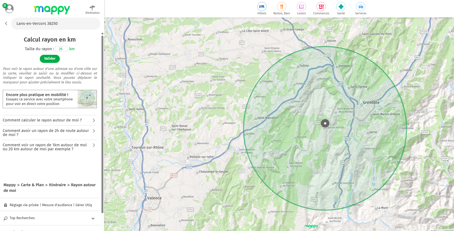This screenshot has height=231, width=454.
Task: Click Voiron label on the map
Action: (x=331, y=41)
